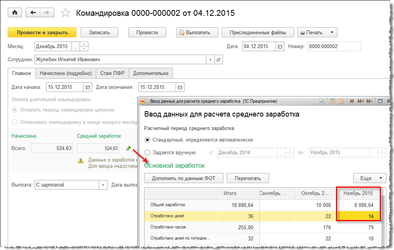The image size is (394, 250).
Task: Click the Home icon button
Action: 15,13
